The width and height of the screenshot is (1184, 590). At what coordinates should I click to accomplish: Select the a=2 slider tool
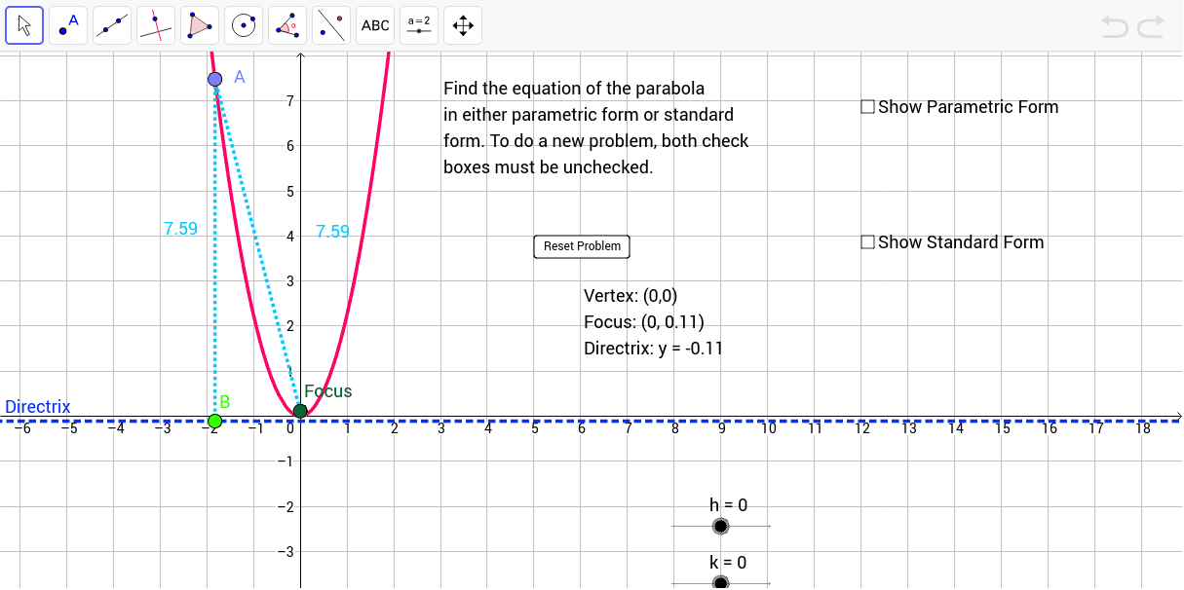pos(419,25)
